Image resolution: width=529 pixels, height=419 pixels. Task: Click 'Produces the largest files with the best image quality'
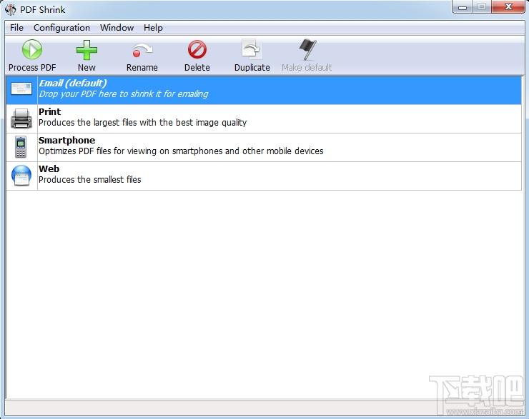(142, 123)
